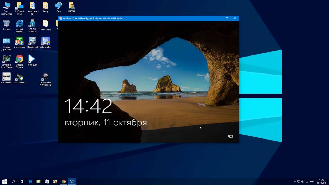The width and height of the screenshot is (329, 185).
Task: Open the Action Center notifications icon
Action: [x=307, y=181]
